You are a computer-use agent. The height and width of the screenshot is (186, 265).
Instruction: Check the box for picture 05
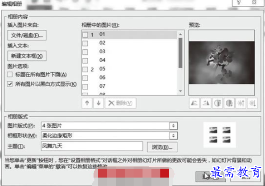tap(85, 69)
